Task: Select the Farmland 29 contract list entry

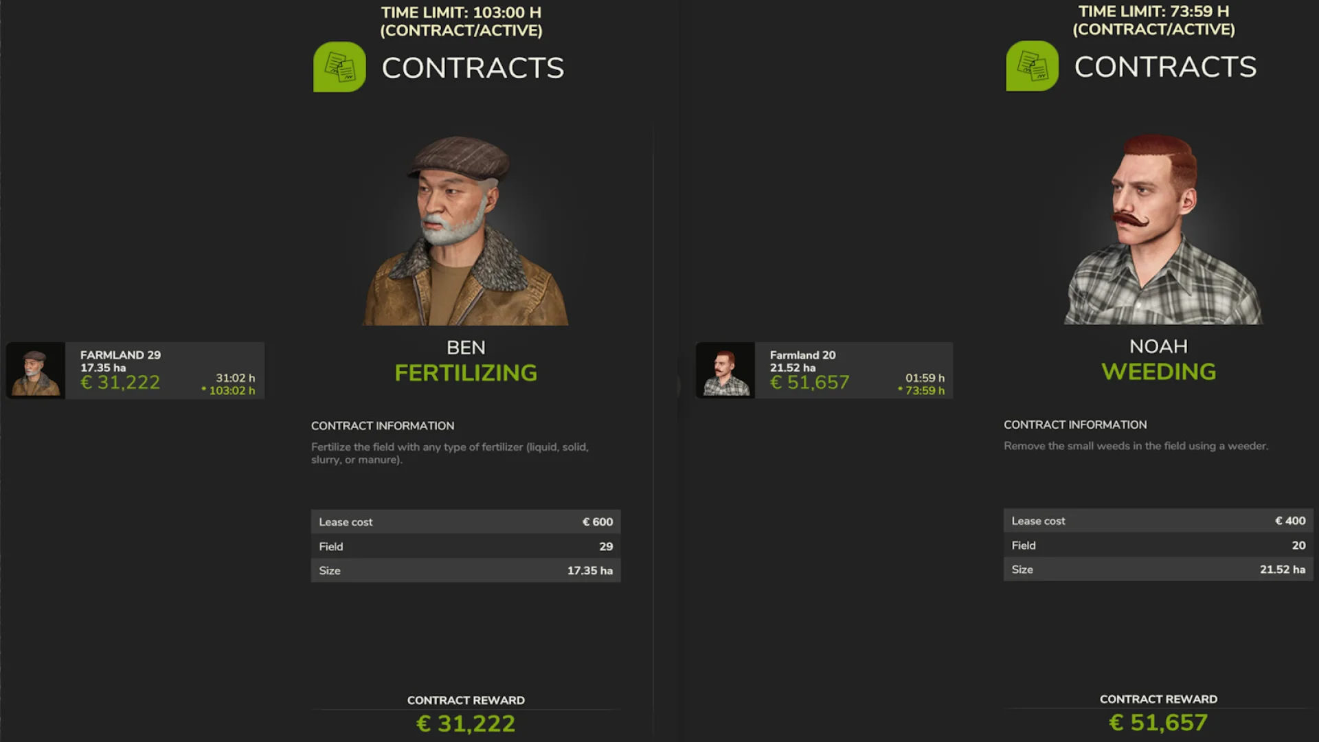Action: click(165, 370)
